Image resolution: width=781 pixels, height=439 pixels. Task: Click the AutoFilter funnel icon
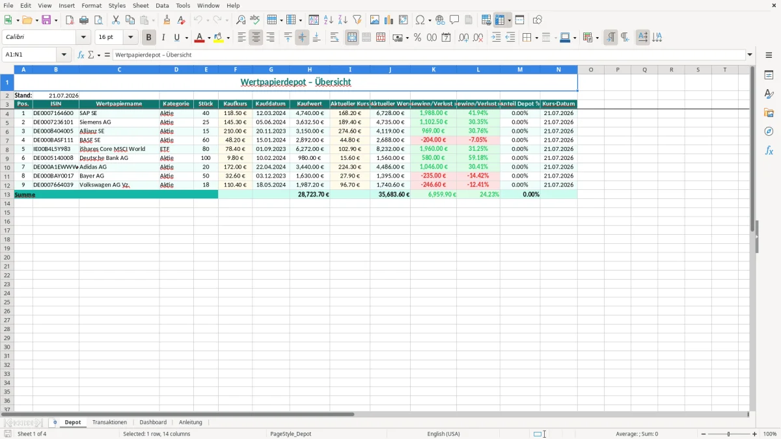point(357,20)
